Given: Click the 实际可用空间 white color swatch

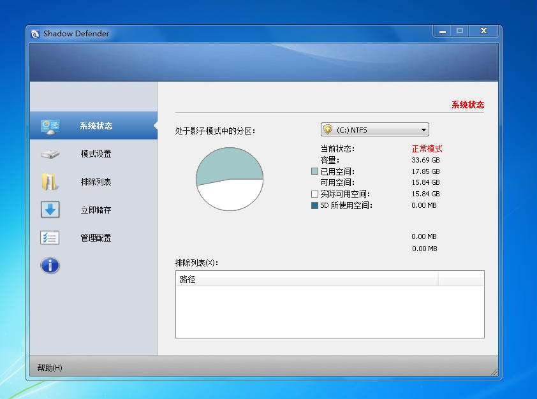Looking at the screenshot, I should pyautogui.click(x=314, y=194).
